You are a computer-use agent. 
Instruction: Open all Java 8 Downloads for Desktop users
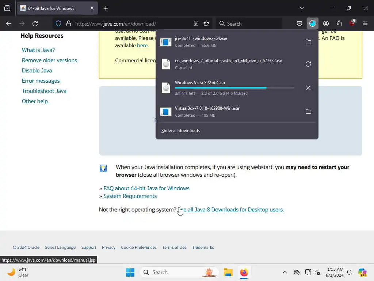coord(231,210)
